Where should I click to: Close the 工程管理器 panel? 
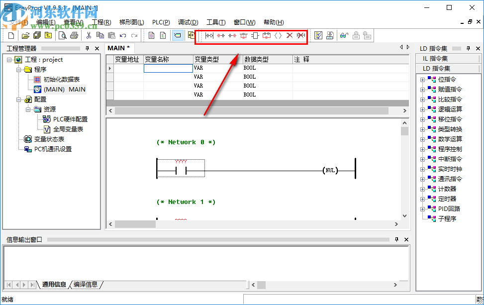[x=97, y=48]
